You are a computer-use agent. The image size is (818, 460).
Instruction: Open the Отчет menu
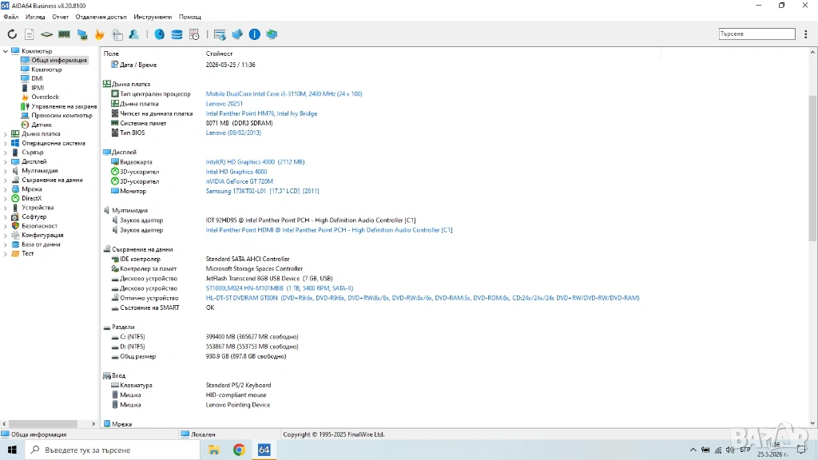coord(60,17)
